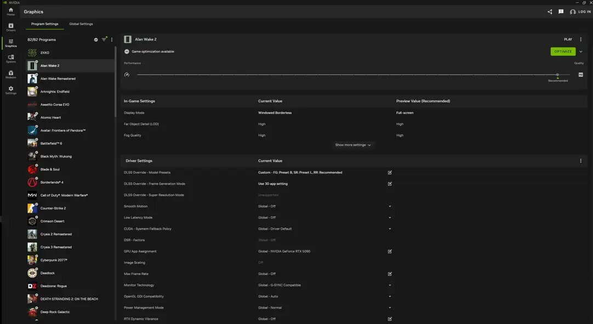Select Avatar: Frontiers of Pandora

70,130
